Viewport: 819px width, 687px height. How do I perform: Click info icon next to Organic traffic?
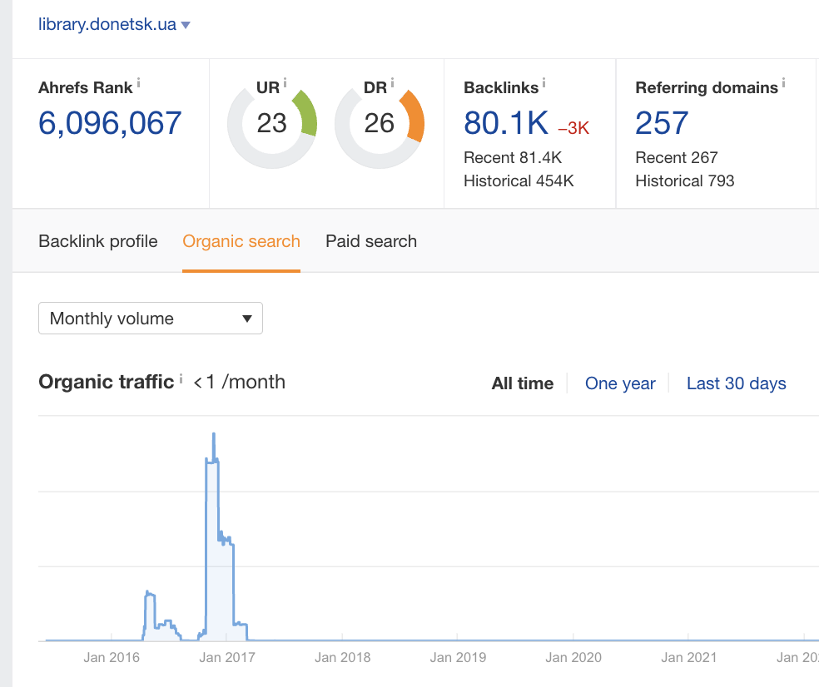tap(181, 378)
